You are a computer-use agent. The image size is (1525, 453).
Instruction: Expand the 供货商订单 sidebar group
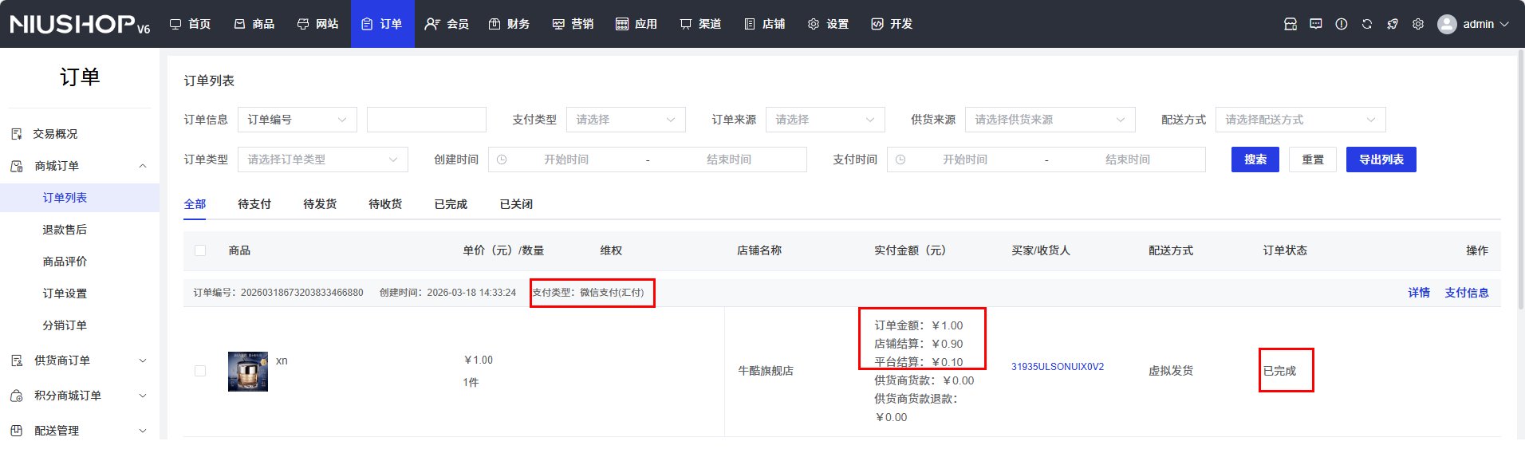pos(80,360)
